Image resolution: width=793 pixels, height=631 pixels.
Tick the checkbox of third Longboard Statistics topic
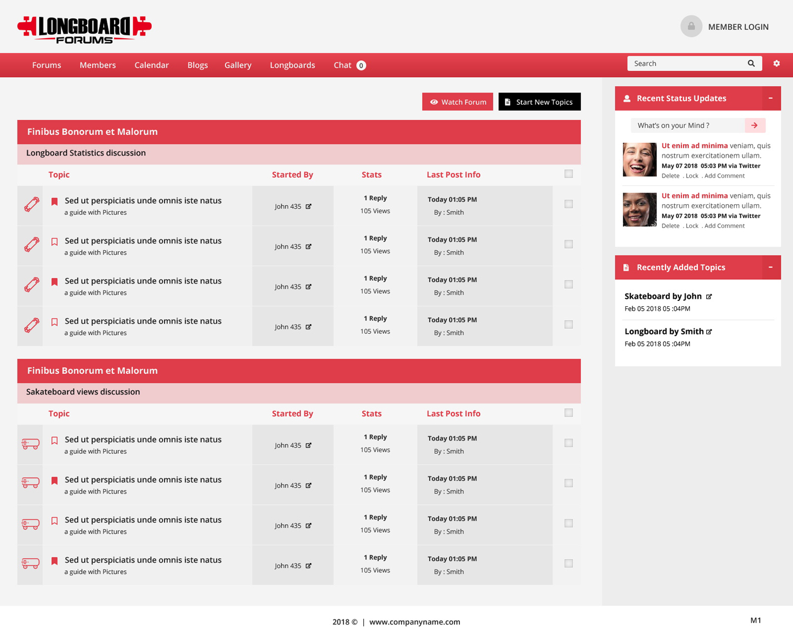click(x=568, y=285)
